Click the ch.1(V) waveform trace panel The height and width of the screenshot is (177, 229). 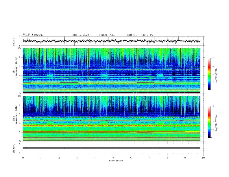point(113,41)
